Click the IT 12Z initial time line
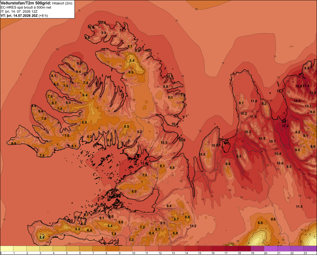The width and height of the screenshot is (317, 255). (x=19, y=11)
